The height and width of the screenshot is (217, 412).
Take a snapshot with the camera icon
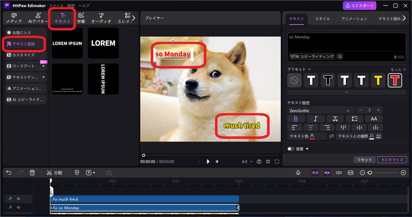point(259,161)
